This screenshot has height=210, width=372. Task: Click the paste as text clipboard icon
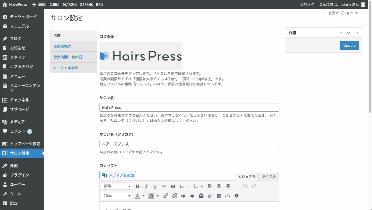201,196
